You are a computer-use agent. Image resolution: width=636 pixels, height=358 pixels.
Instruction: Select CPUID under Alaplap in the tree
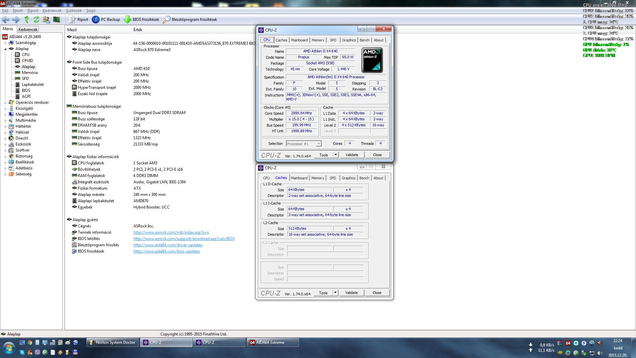(27, 61)
